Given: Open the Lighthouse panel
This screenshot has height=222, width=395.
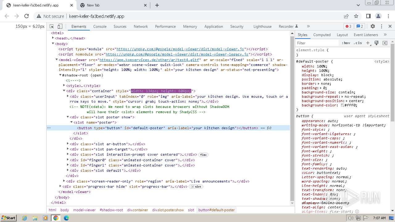Looking at the screenshot, I should pos(263,27).
